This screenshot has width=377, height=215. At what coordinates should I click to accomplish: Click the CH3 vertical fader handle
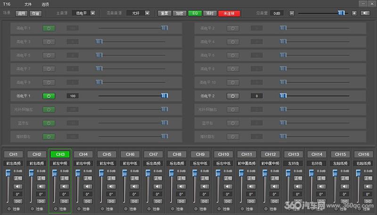[55, 173]
